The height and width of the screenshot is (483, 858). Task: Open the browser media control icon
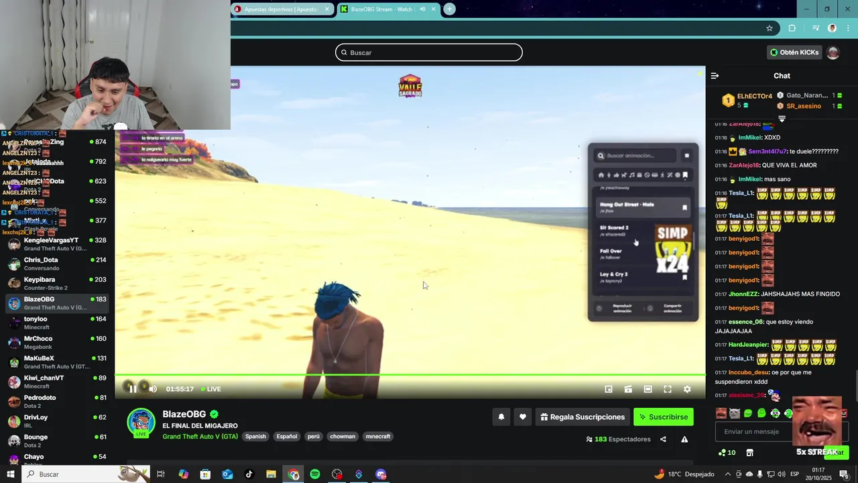tap(816, 28)
